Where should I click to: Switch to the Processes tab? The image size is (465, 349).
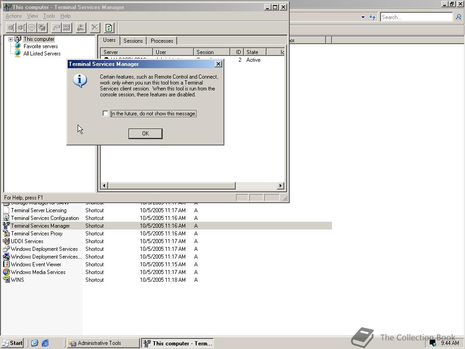(162, 40)
